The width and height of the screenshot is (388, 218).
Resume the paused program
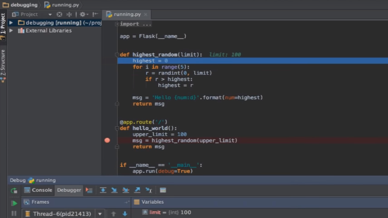coord(14,203)
